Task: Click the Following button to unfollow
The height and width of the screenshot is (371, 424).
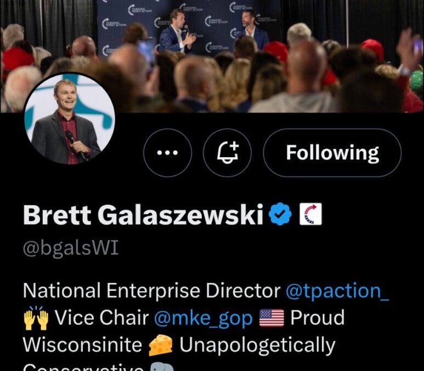Action: 332,153
